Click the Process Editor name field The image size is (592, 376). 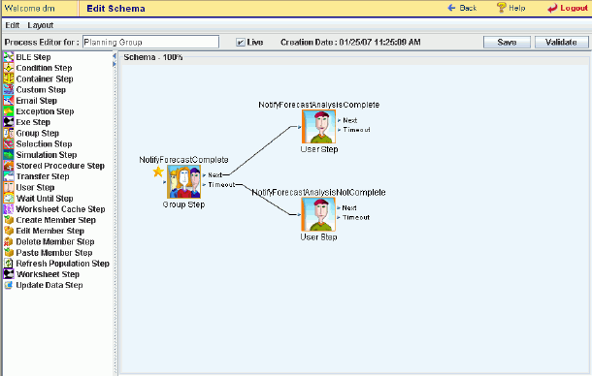150,42
